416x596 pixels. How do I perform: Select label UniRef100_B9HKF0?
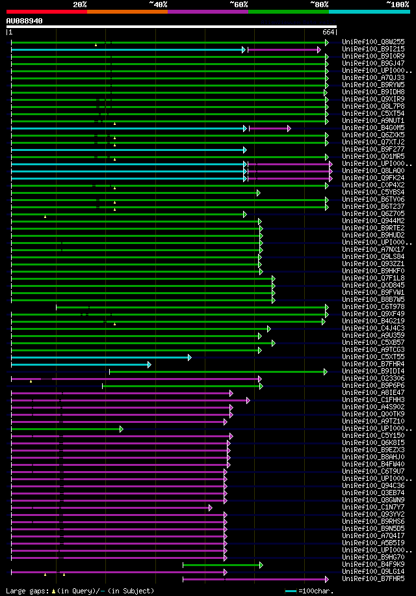point(373,271)
